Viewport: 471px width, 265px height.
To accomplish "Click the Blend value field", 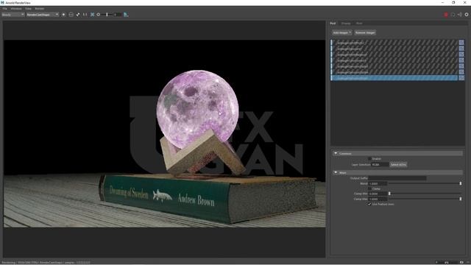I will click(378, 183).
